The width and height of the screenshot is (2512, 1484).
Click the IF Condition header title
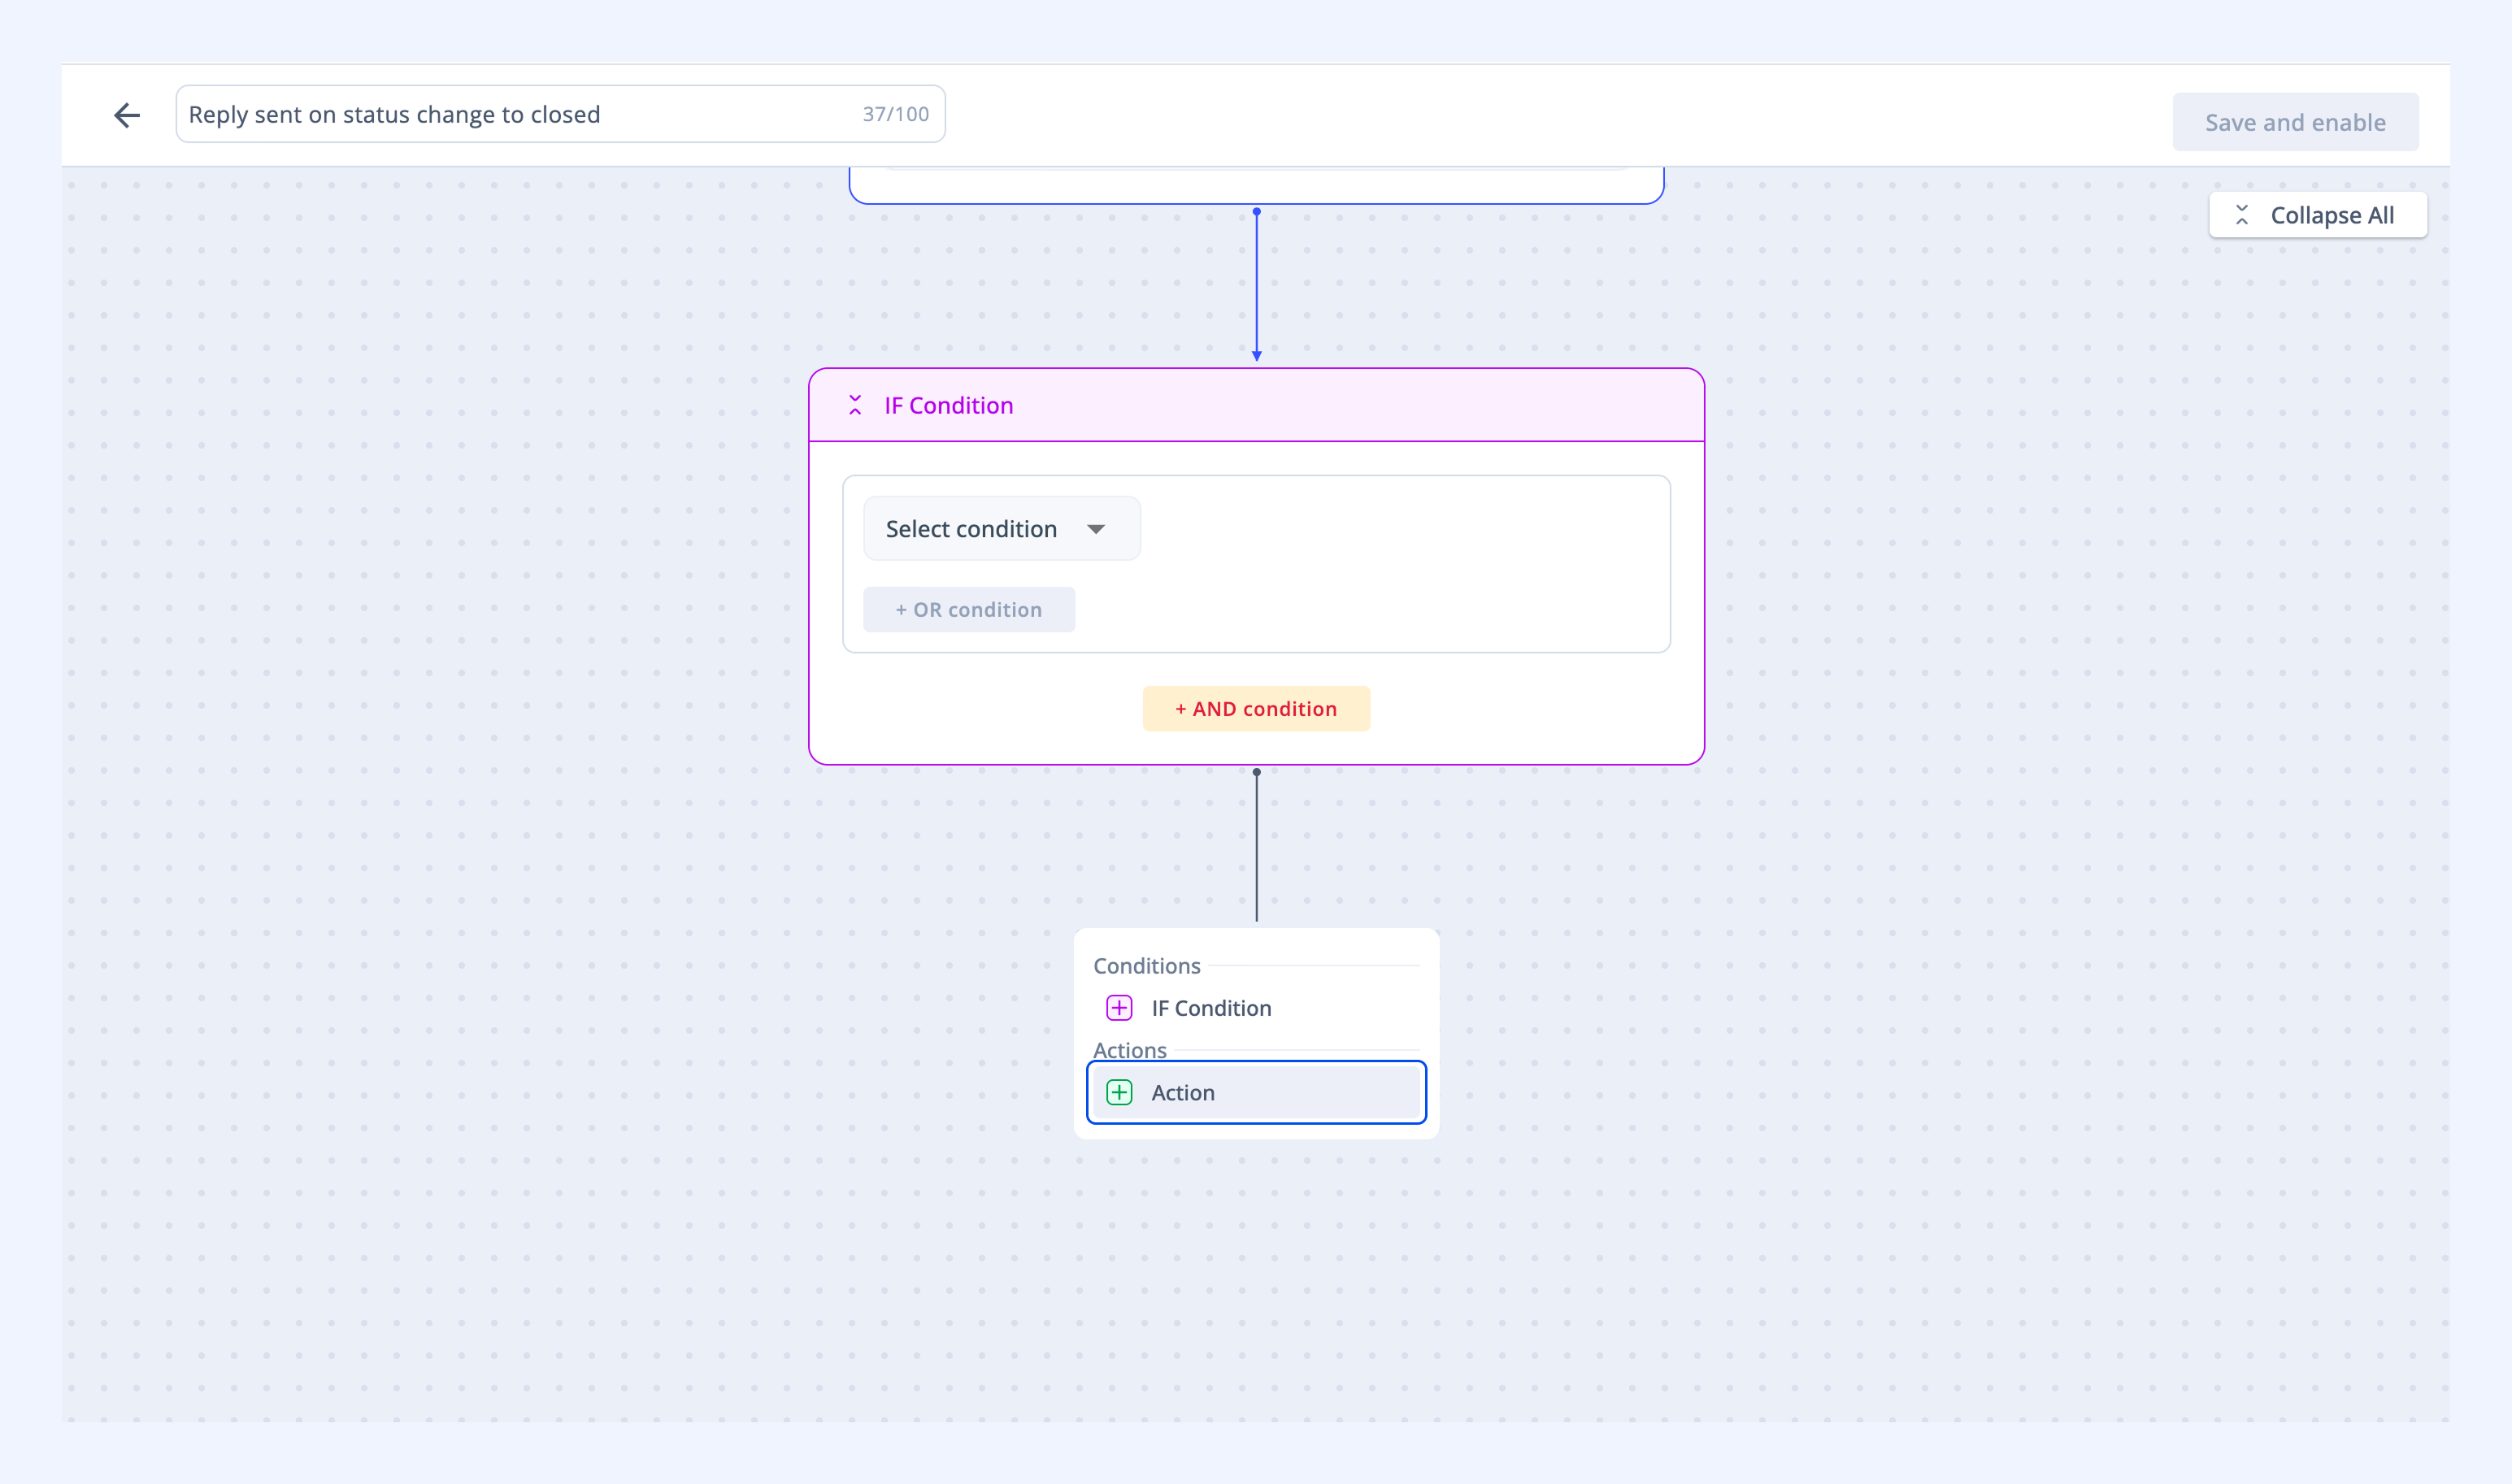[948, 405]
